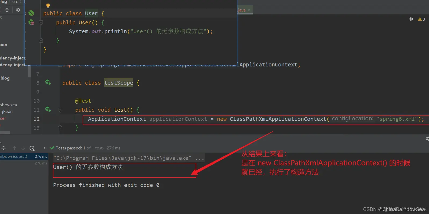Select gBean item in Project tree
Viewport: 429px width, 214px height.
(x=6, y=112)
